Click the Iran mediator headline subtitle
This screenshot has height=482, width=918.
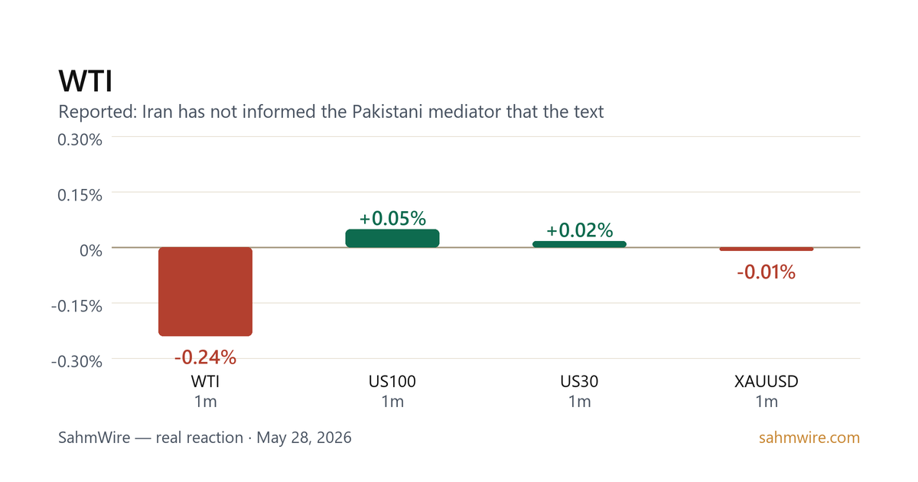(331, 112)
